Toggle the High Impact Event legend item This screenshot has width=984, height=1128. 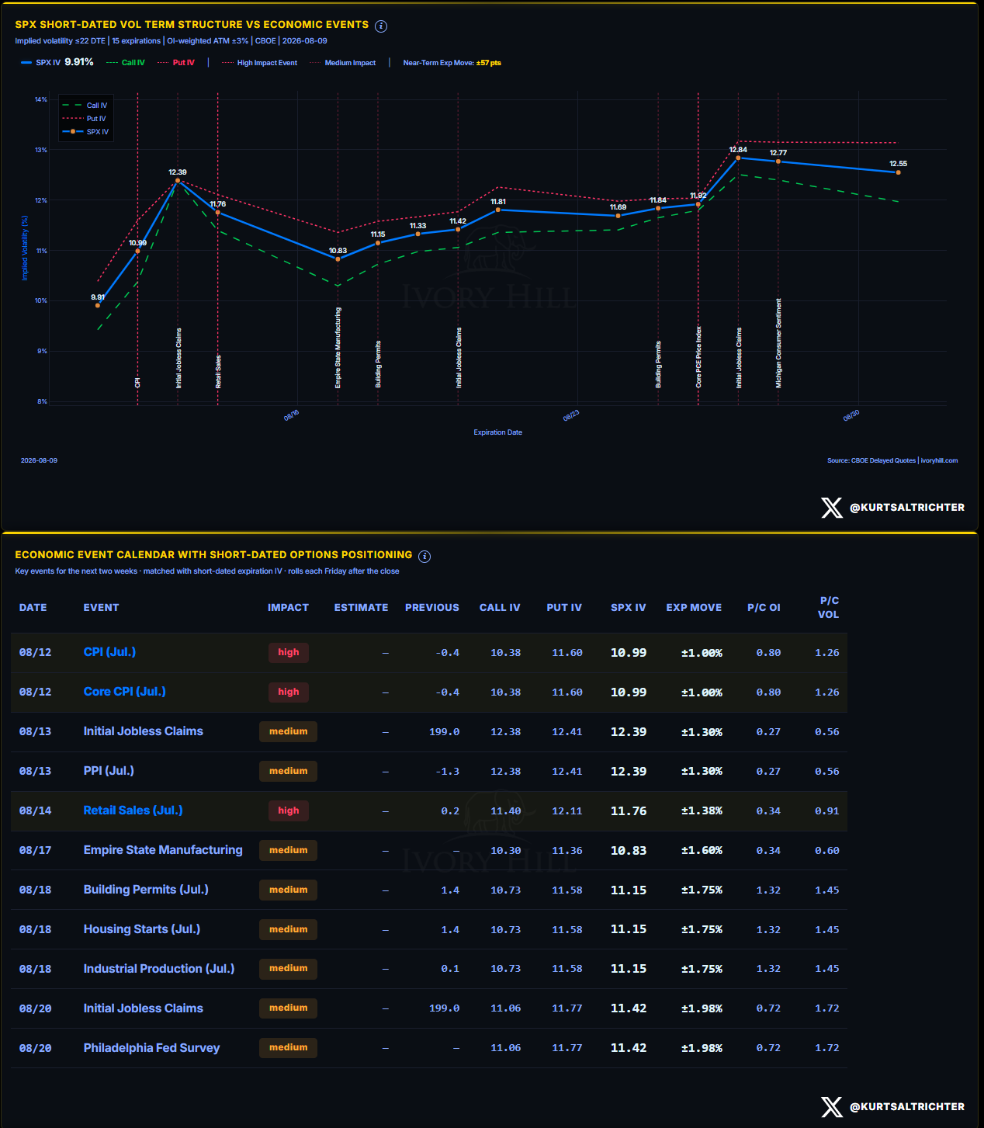click(259, 63)
